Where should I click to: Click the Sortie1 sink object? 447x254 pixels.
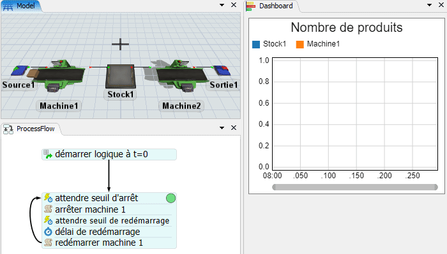click(222, 70)
